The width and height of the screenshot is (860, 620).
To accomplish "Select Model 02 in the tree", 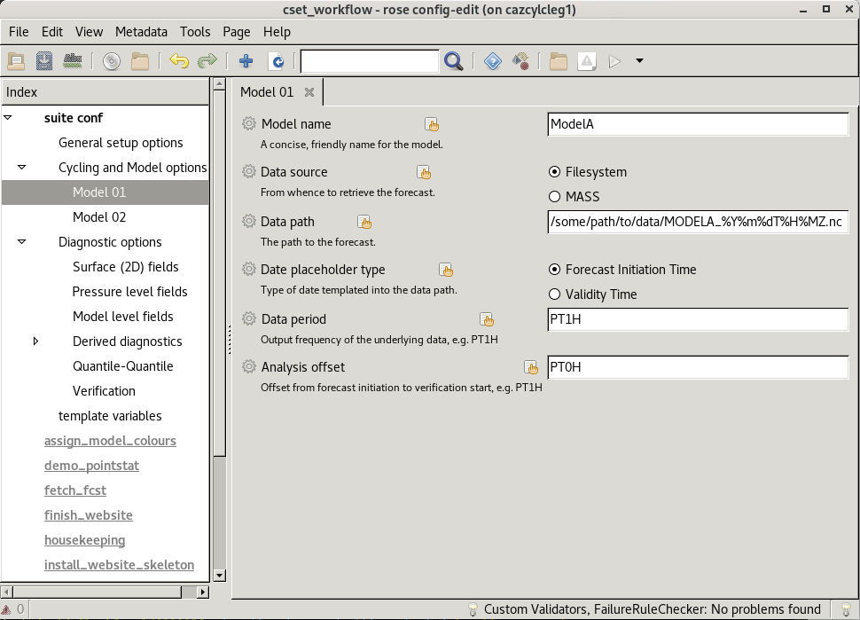I will 99,216.
